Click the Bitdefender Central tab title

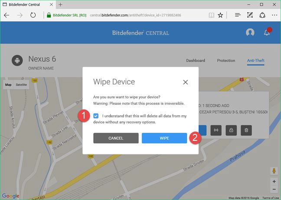(x=24, y=5)
